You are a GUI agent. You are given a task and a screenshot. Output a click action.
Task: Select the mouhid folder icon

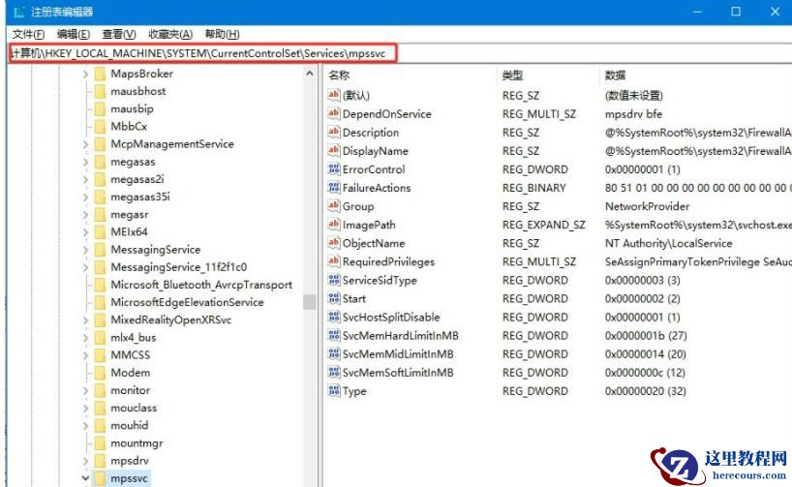pyautogui.click(x=100, y=425)
